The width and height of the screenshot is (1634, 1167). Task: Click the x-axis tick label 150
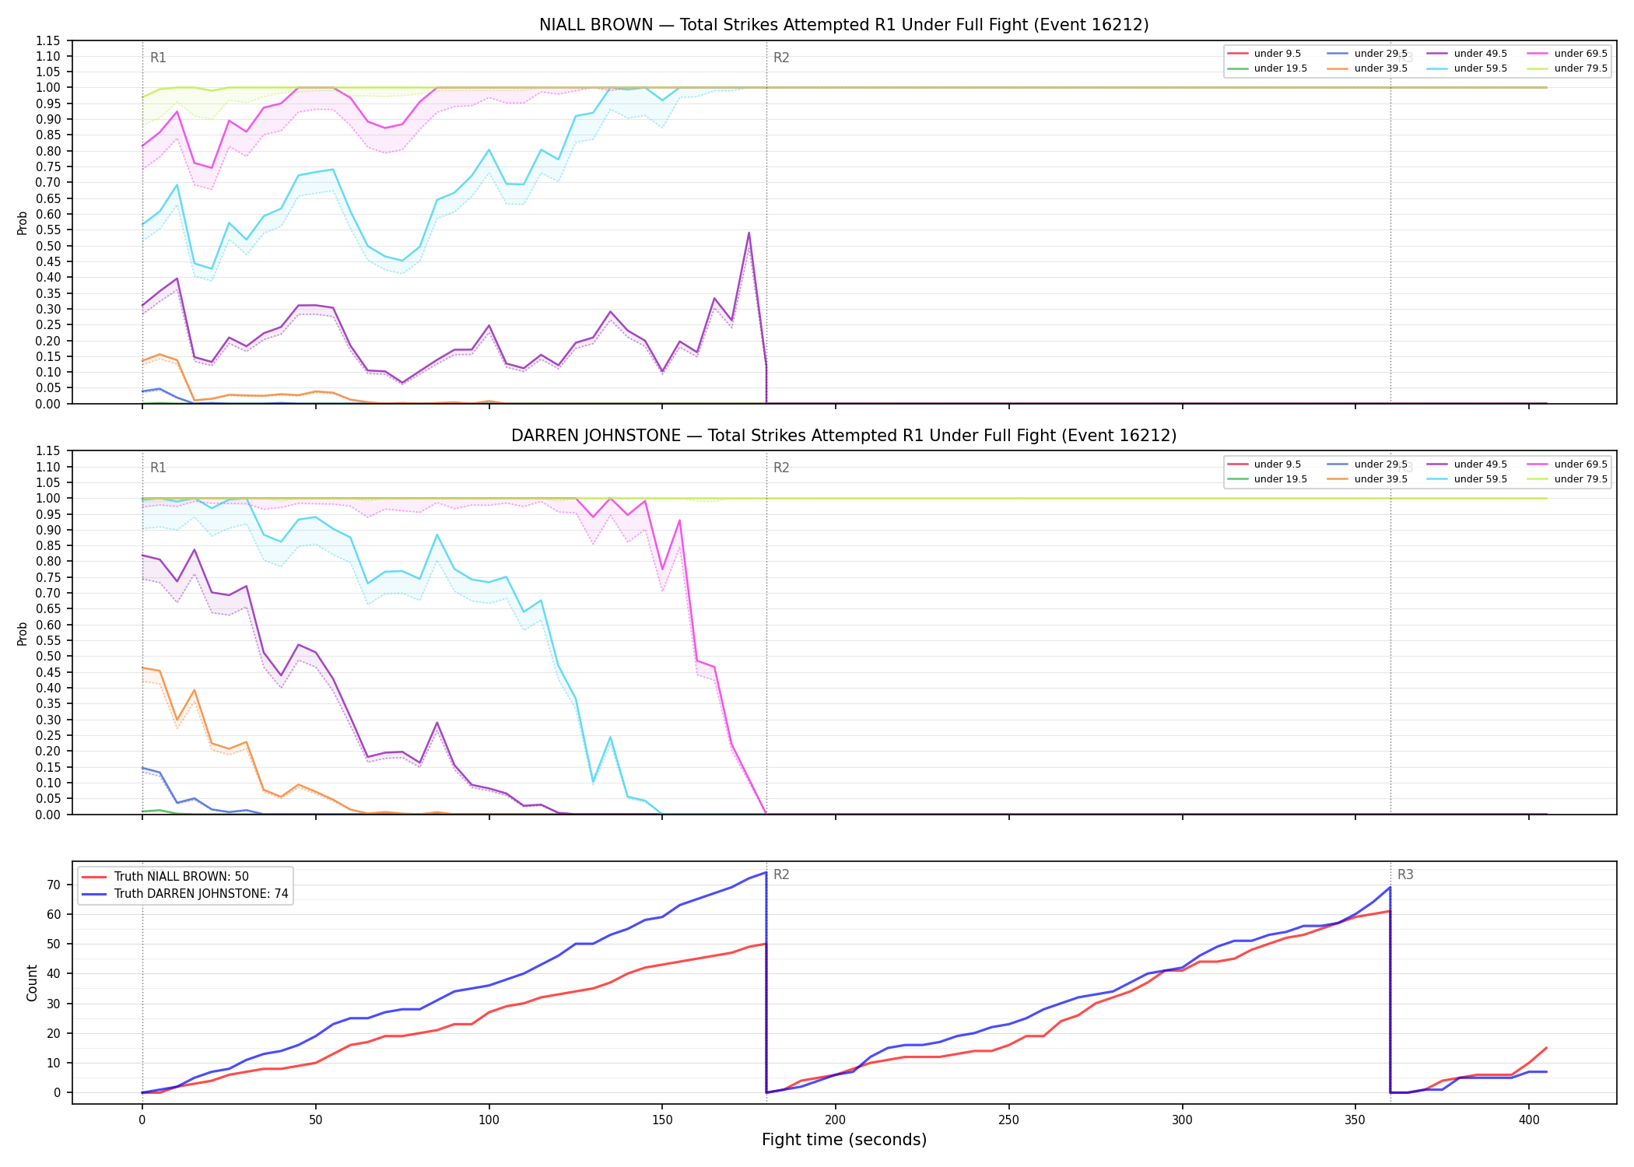tap(662, 1120)
